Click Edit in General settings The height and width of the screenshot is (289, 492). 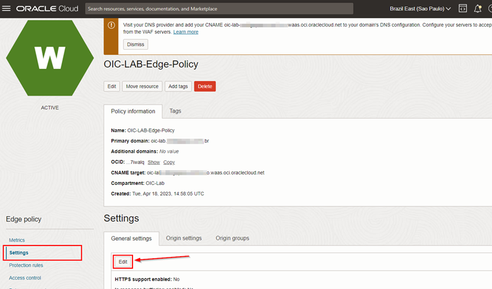123,262
